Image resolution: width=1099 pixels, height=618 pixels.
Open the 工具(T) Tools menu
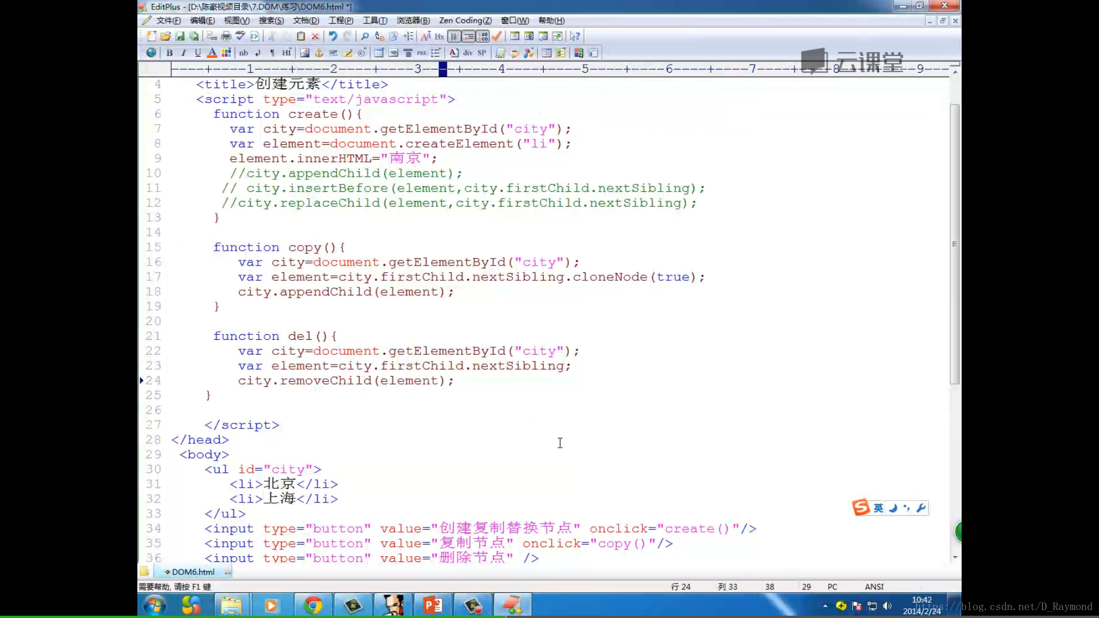[375, 21]
